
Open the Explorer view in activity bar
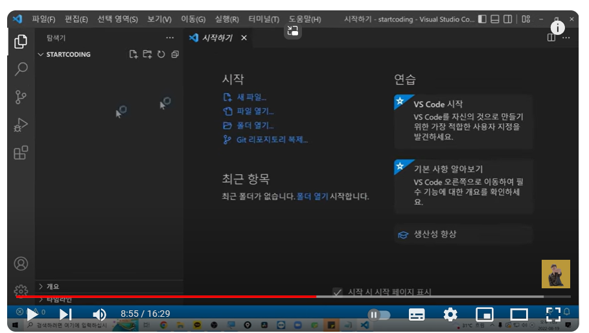21,41
